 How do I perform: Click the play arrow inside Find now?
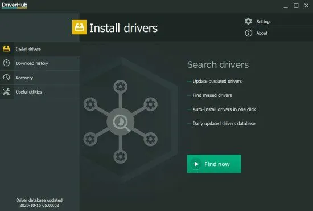(196, 164)
